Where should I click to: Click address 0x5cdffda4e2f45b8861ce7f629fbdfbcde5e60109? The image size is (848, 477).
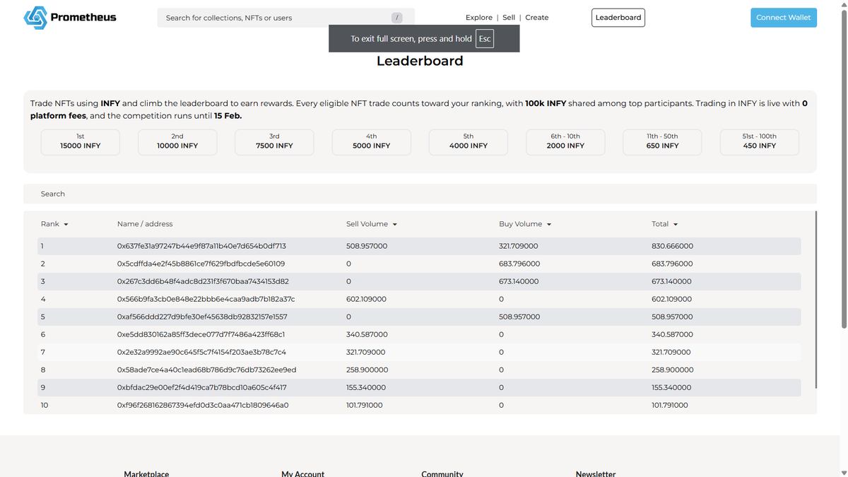coord(201,264)
